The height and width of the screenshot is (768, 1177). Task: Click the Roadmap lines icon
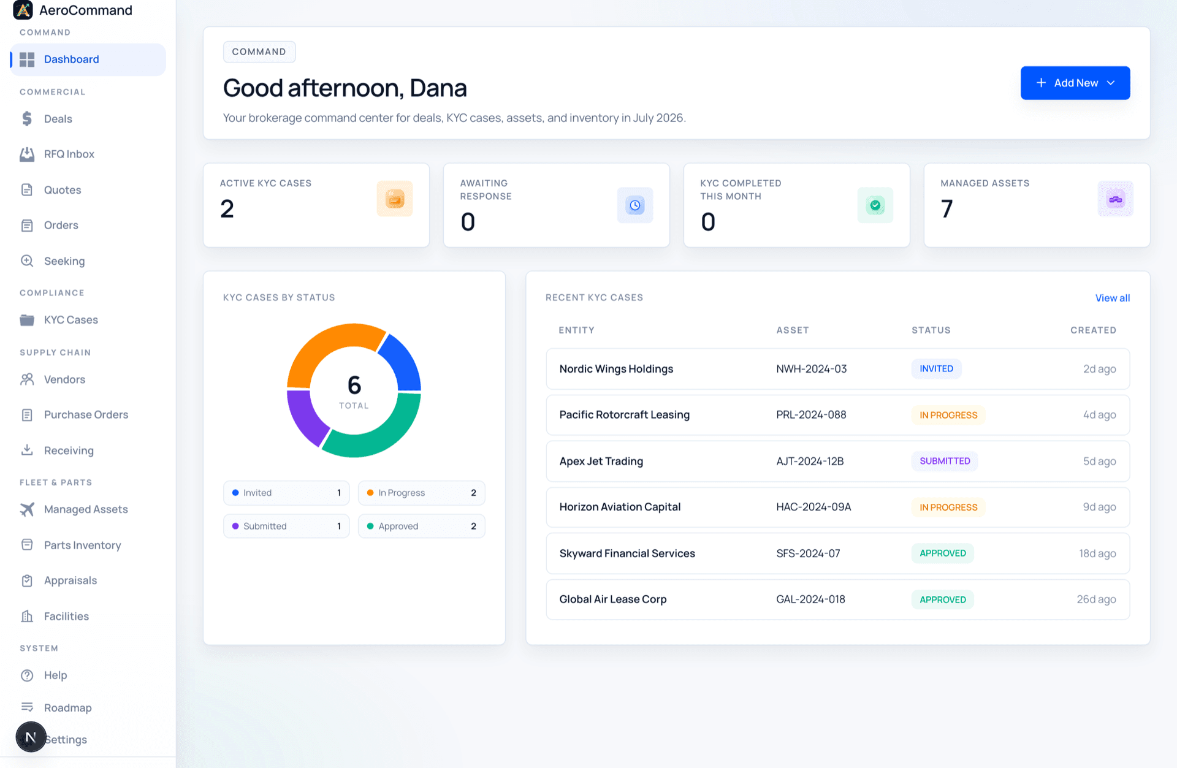tap(27, 707)
